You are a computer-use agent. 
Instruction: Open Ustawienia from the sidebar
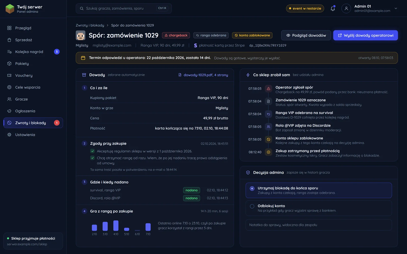point(33,135)
